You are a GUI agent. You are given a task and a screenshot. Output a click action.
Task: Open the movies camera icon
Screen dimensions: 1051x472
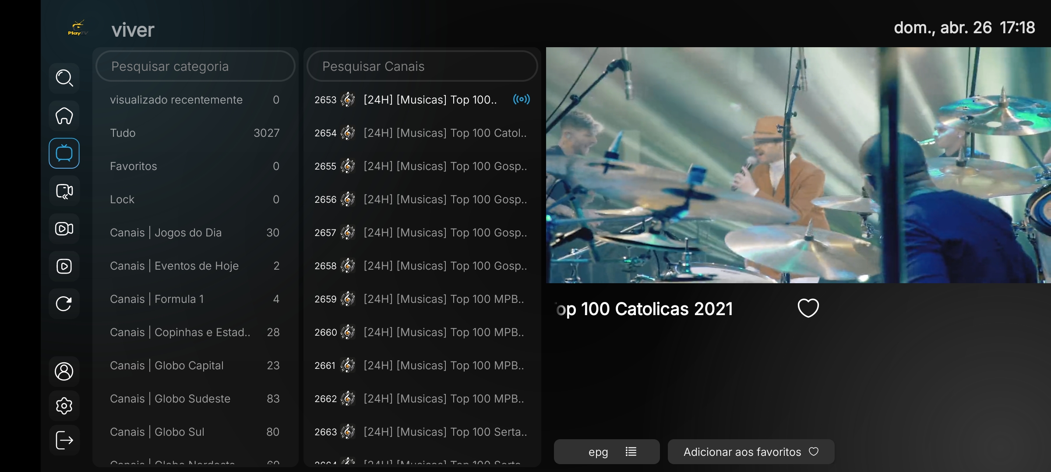point(64,229)
